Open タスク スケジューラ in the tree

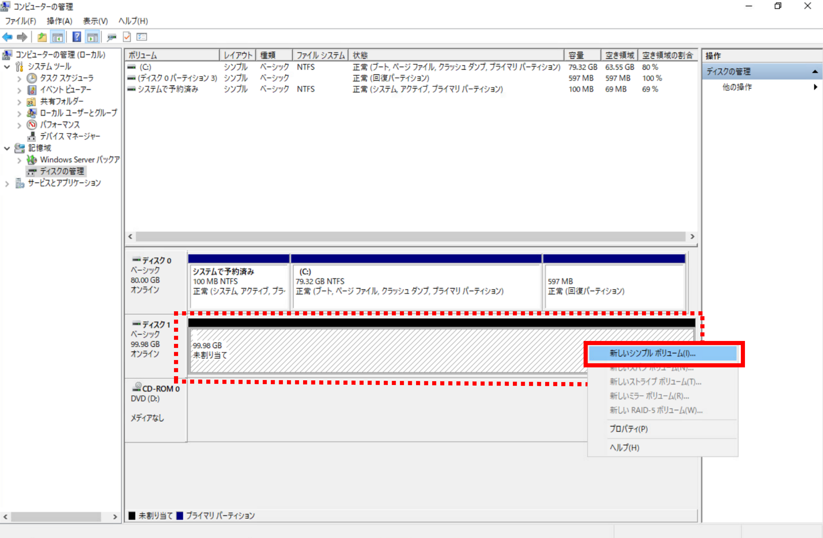point(66,78)
